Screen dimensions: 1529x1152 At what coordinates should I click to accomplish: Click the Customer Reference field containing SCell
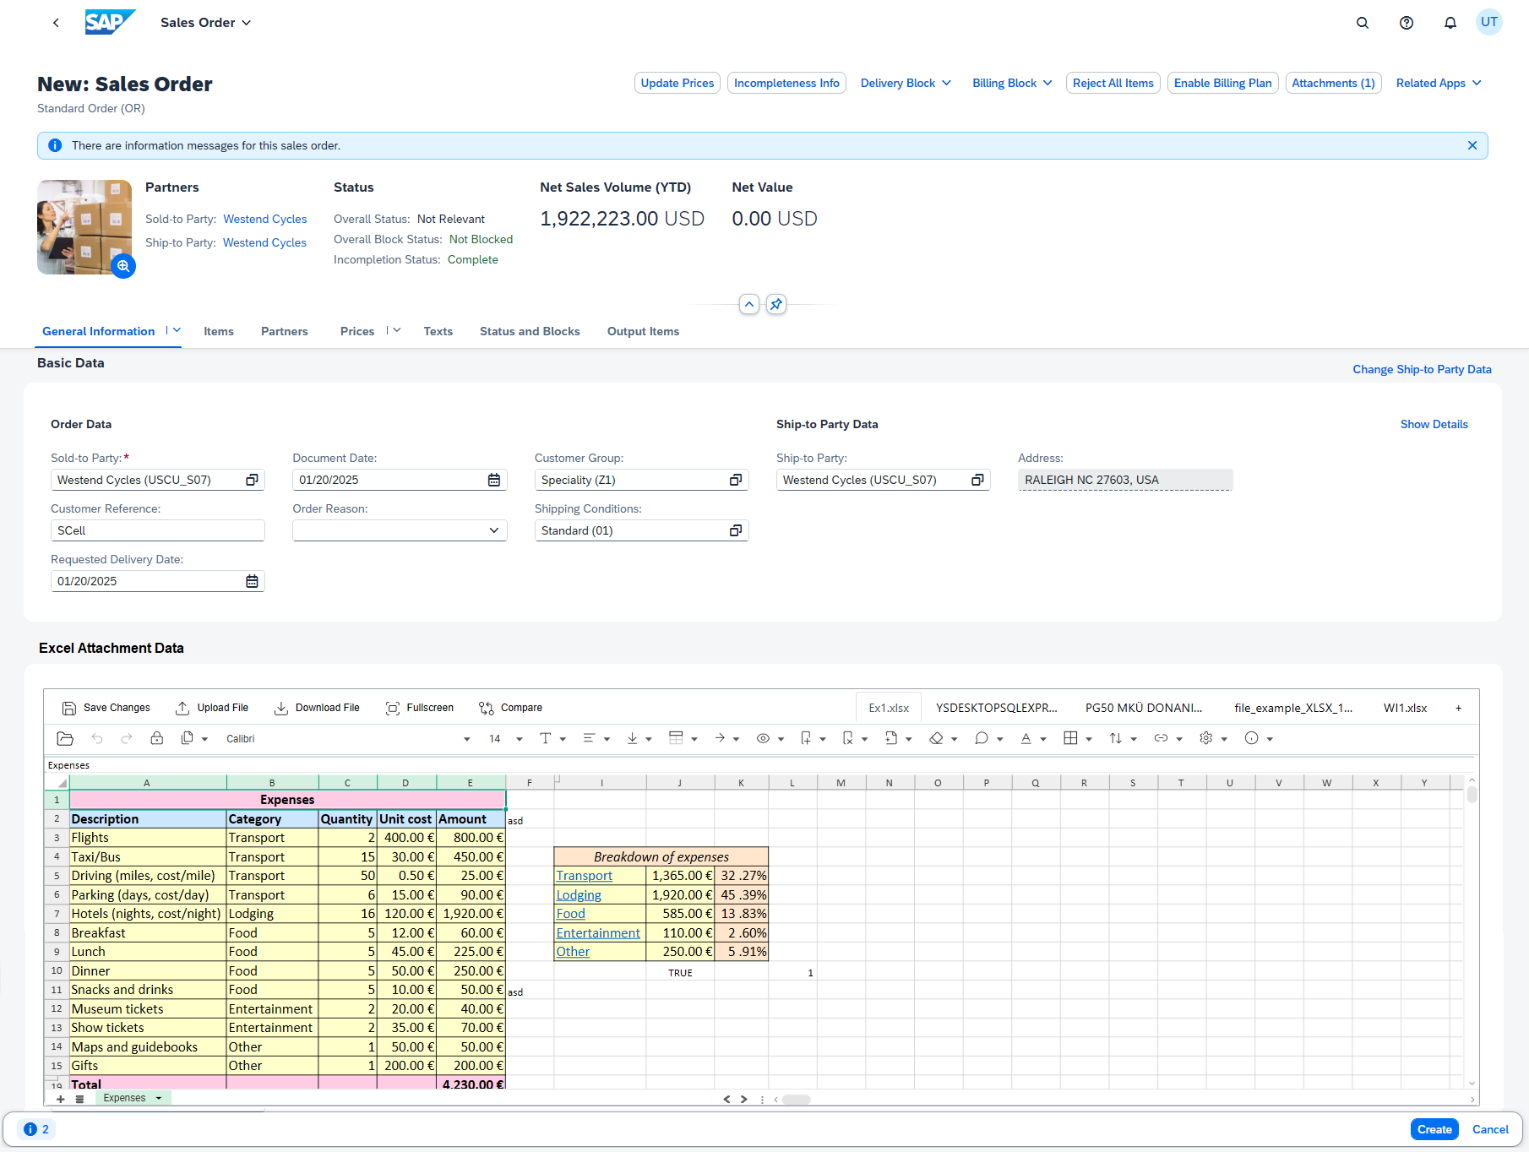tap(158, 530)
